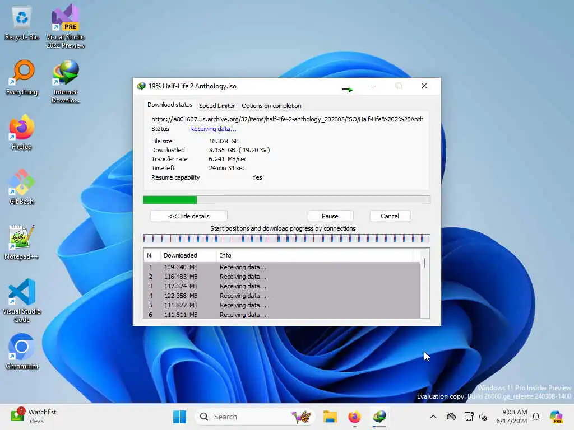
Task: Select connection row 2 with 116.483 MB
Action: pos(282,277)
